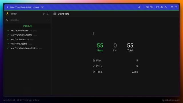
Task: Click the 0 Fail counter
Action: (x=115, y=47)
